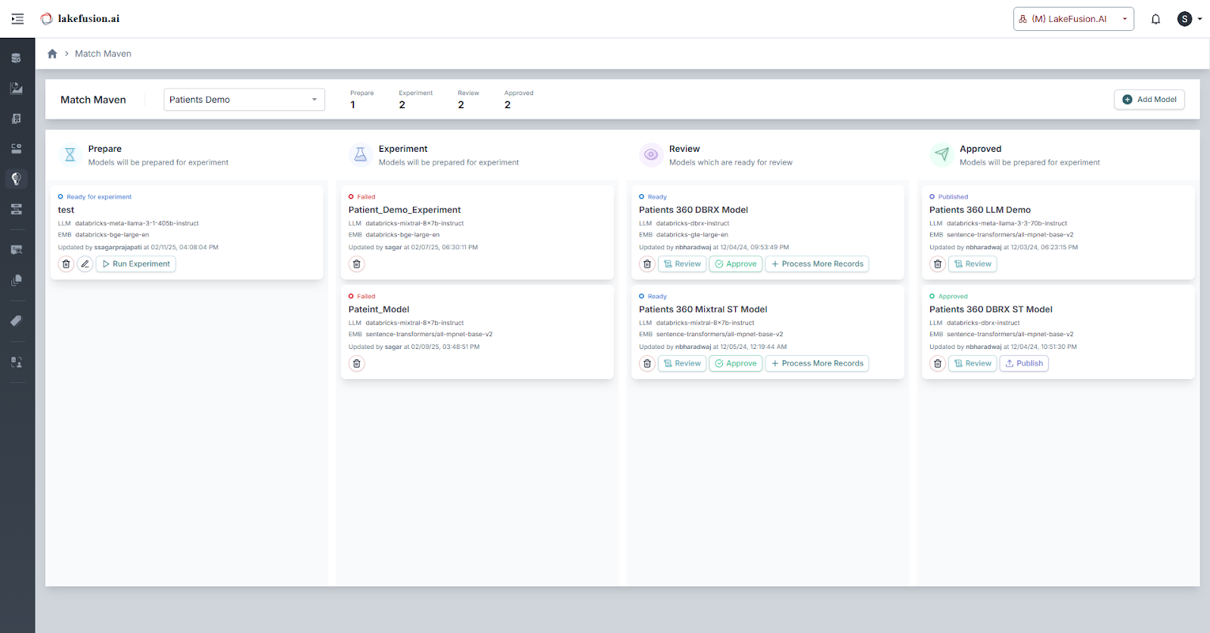Viewport: 1210px width, 633px height.
Task: Open the Match Maven brain sidebar icon
Action: [x=16, y=179]
